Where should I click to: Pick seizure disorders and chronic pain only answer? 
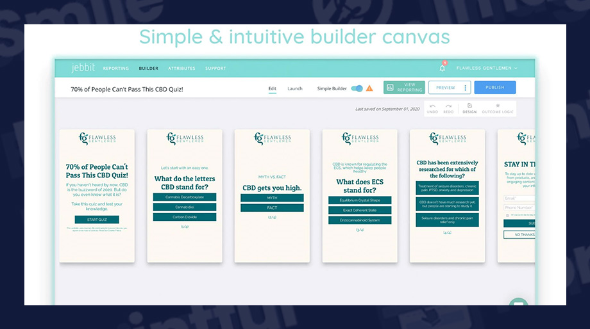(x=447, y=220)
